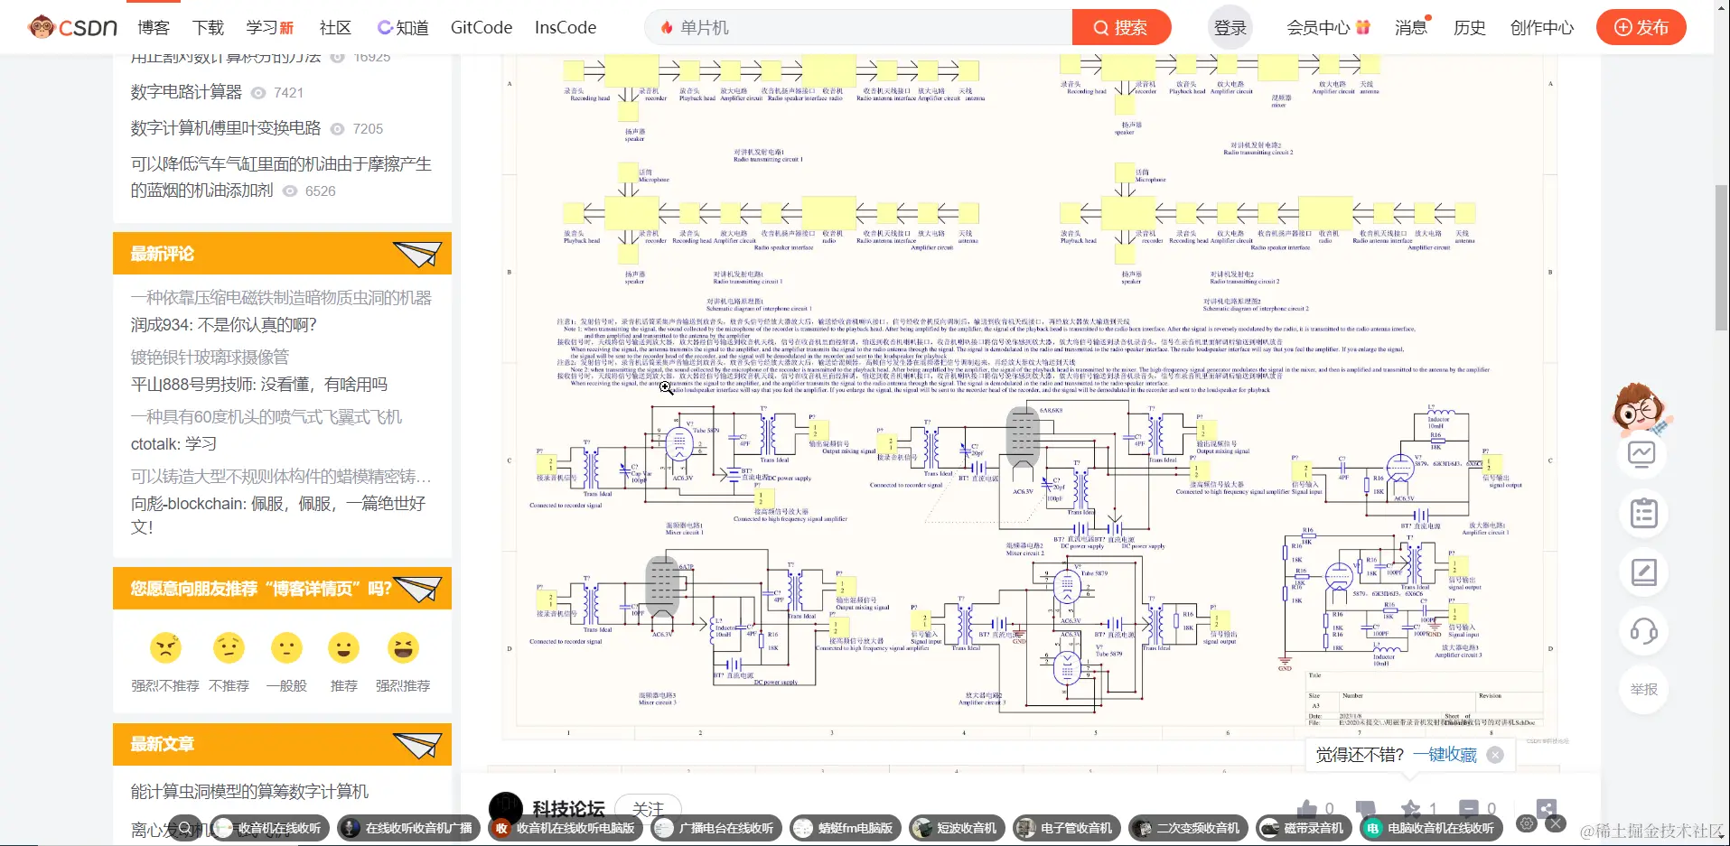Click the 发布 publish button
The image size is (1730, 846).
click(1641, 27)
